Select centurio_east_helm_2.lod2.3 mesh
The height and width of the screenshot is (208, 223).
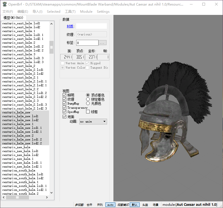pyautogui.click(x=25, y=108)
